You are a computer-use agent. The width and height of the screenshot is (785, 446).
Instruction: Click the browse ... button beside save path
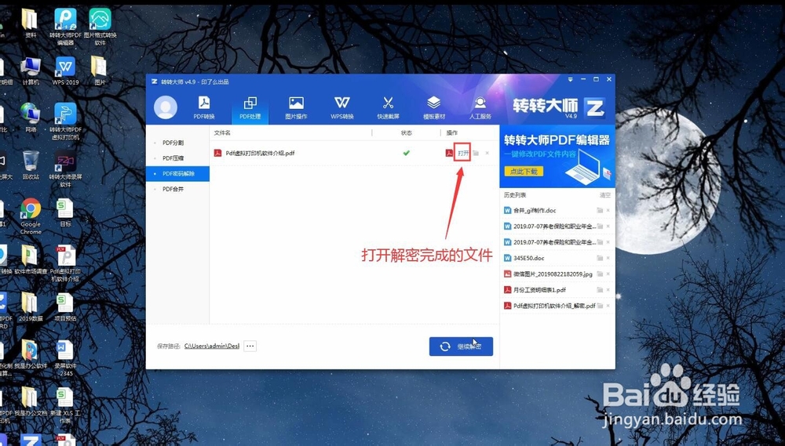tap(250, 346)
